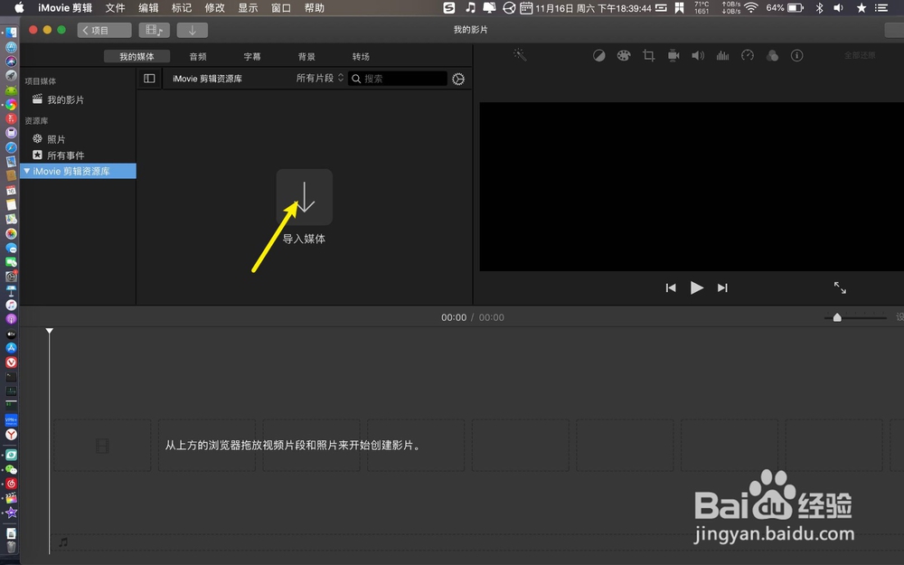
Task: Show clip information with the info icon
Action: pyautogui.click(x=796, y=55)
